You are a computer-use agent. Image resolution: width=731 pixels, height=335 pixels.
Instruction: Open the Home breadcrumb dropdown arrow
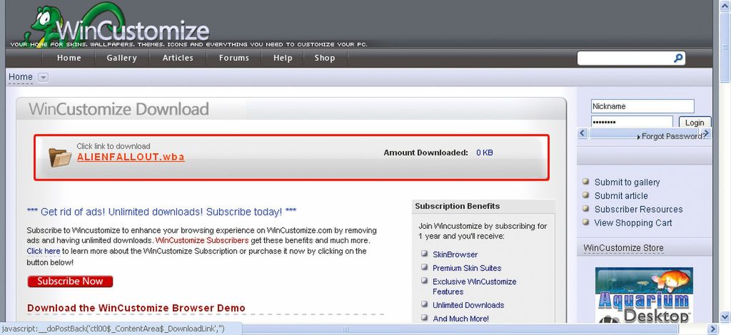point(43,77)
